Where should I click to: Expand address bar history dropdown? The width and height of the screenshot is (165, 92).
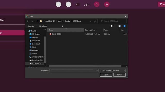tap(90, 21)
